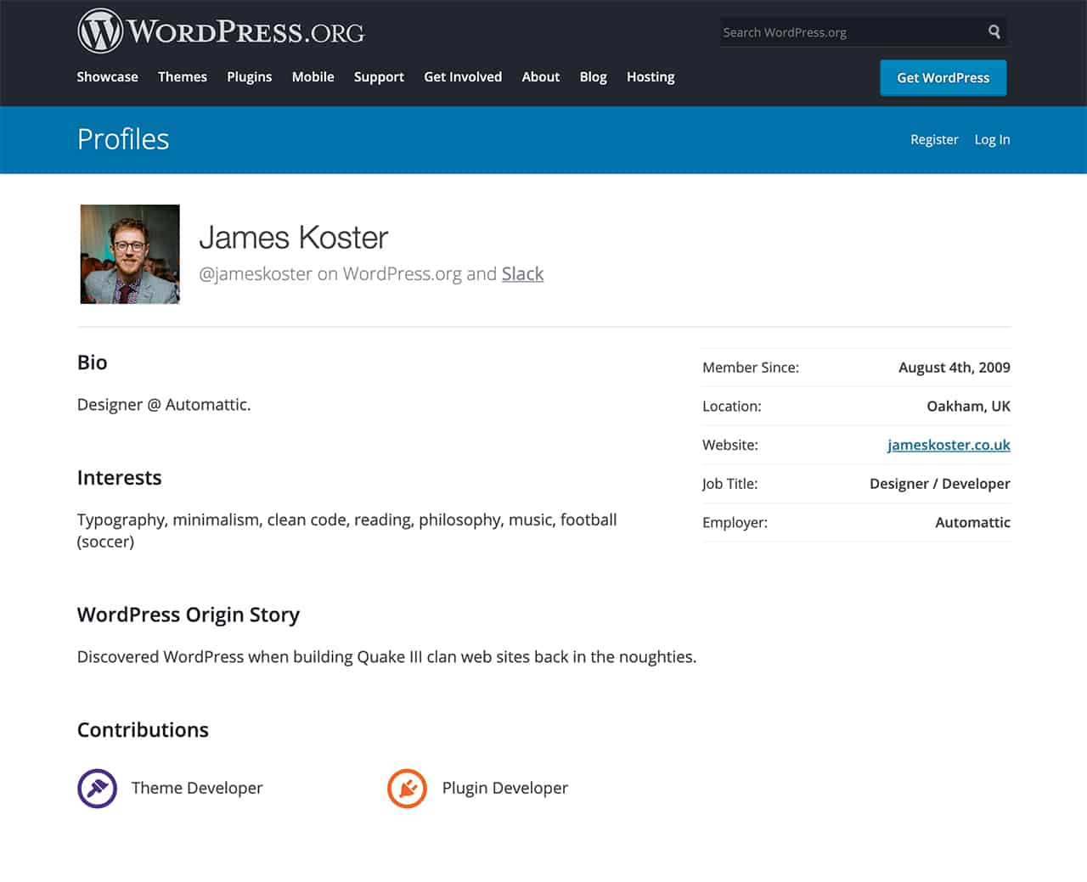Click the WordPress Origin Story heading
The image size is (1087, 882).
click(x=189, y=615)
